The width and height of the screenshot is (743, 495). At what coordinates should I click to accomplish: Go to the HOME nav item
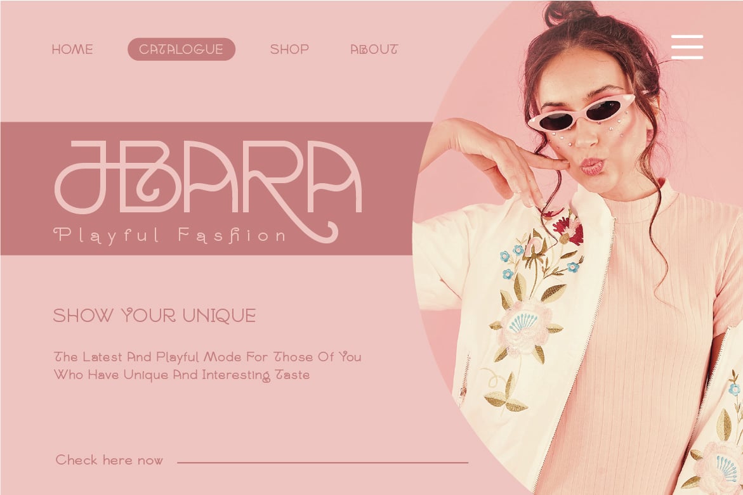72,49
